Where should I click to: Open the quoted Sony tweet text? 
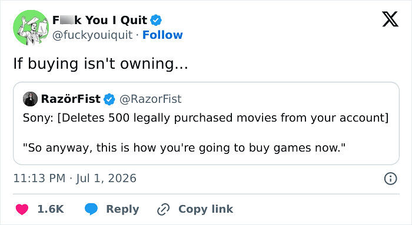point(205,132)
